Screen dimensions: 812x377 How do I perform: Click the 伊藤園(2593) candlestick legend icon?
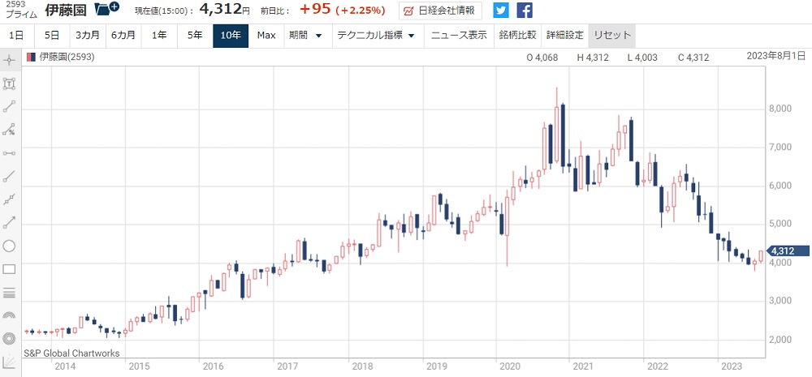(x=31, y=58)
